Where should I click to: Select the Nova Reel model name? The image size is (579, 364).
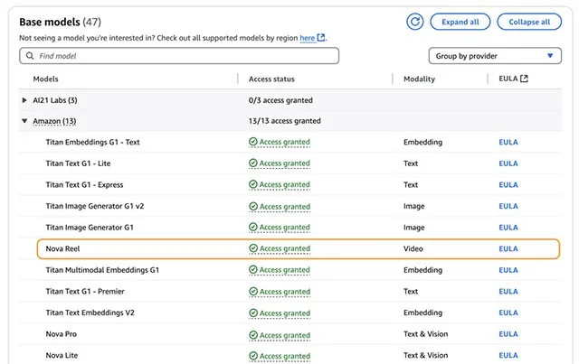coord(62,248)
